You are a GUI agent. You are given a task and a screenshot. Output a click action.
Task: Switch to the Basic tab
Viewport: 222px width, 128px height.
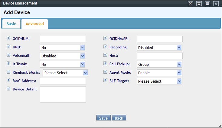[x=11, y=24]
